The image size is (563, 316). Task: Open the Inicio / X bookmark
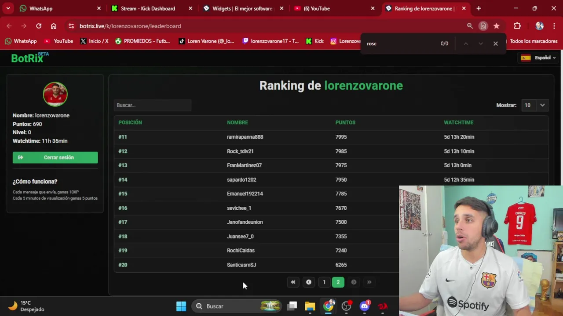coord(94,41)
